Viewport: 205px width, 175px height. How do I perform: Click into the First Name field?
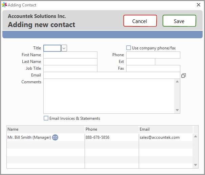pos(70,55)
